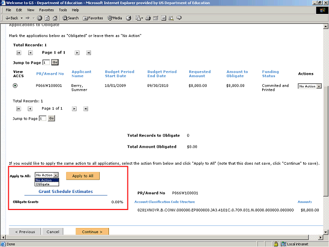
Task: Go to next page in top pager
Action: 77,52
